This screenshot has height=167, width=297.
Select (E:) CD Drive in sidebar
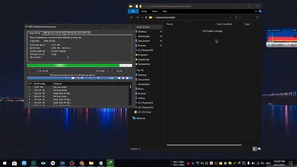tap(144, 112)
